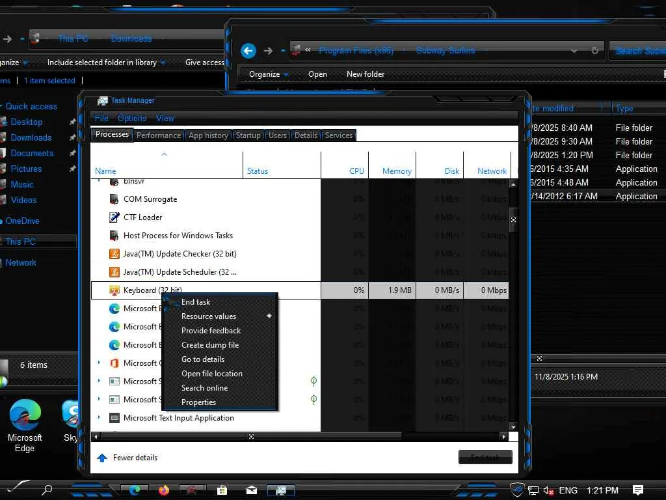This screenshot has width=666, height=500.
Task: Click Host Process for Windows Tasks icon
Action: 114,236
